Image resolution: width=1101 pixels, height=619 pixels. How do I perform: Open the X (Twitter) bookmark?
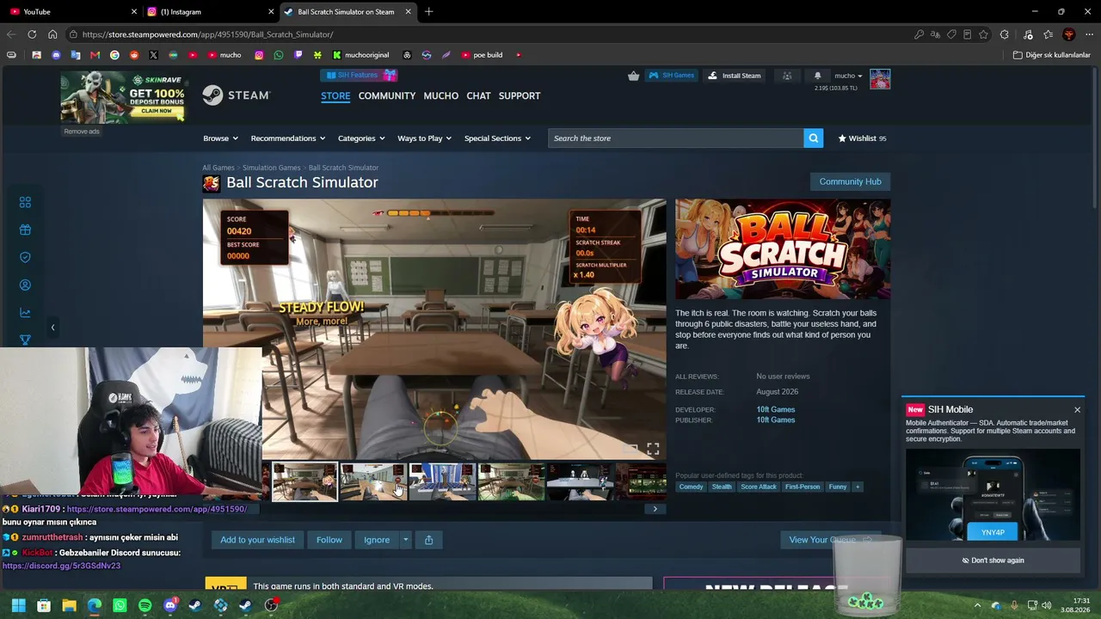click(153, 55)
